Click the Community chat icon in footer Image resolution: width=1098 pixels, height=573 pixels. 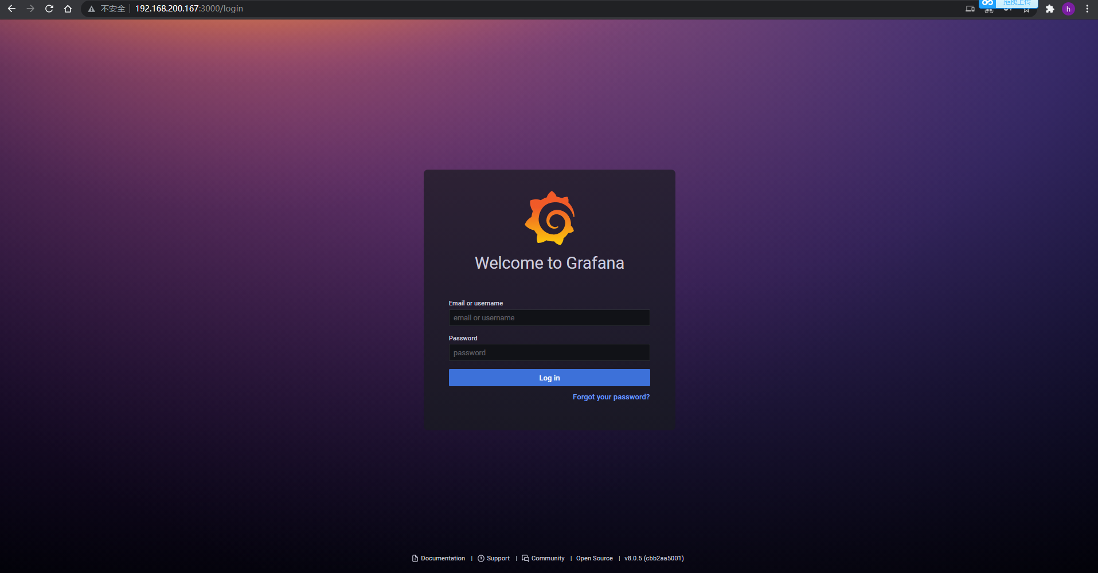point(525,559)
